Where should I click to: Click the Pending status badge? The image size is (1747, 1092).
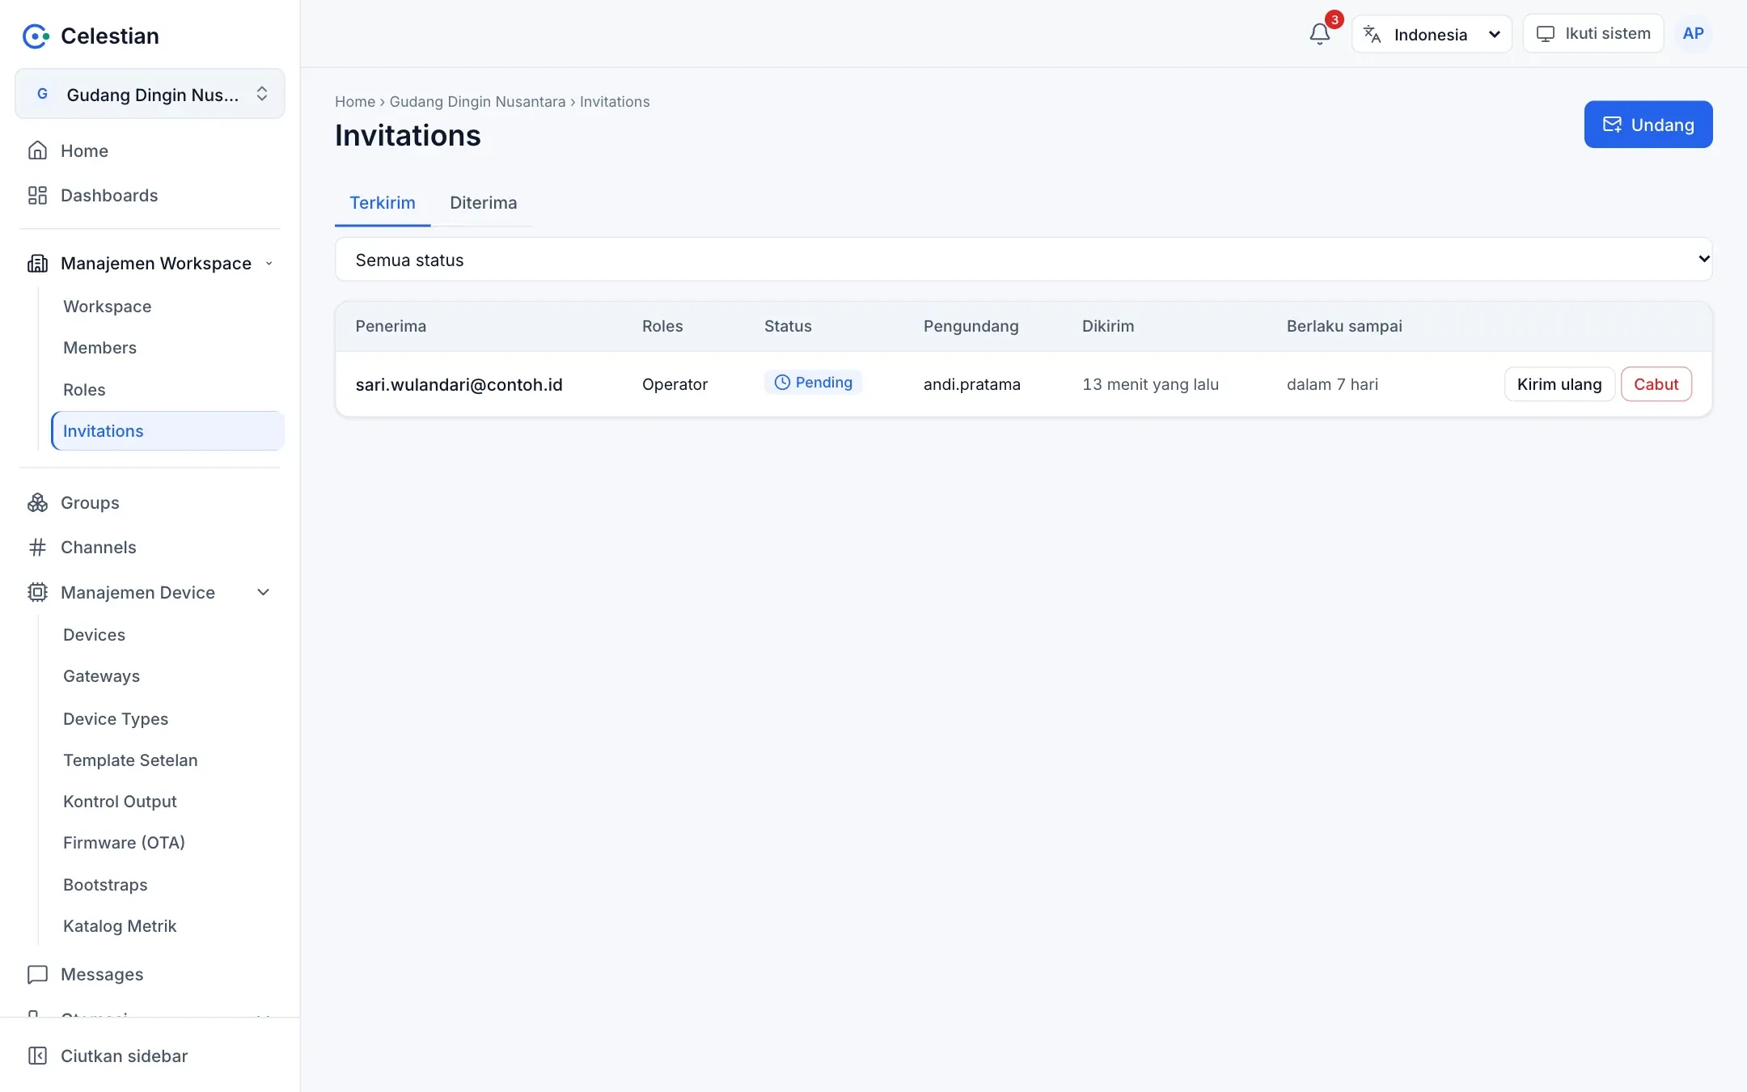pos(813,383)
